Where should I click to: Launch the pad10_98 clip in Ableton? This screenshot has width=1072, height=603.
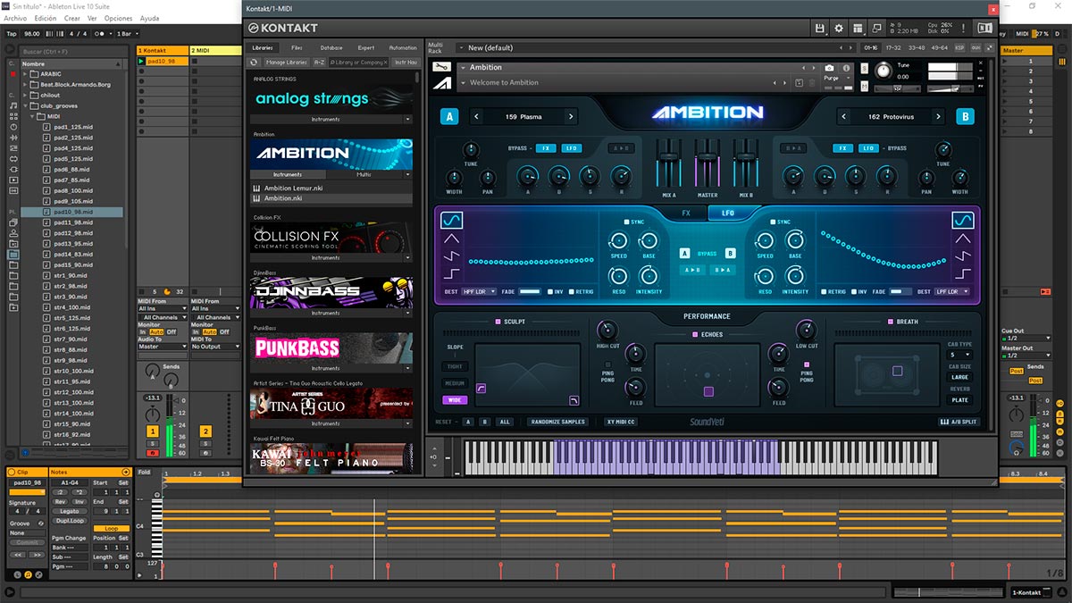pyautogui.click(x=141, y=61)
